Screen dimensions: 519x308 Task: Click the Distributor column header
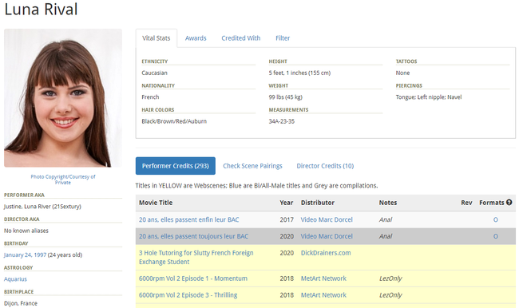pyautogui.click(x=318, y=203)
